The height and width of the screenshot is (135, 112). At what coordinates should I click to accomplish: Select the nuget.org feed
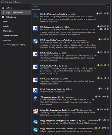pyautogui.click(x=7, y=40)
